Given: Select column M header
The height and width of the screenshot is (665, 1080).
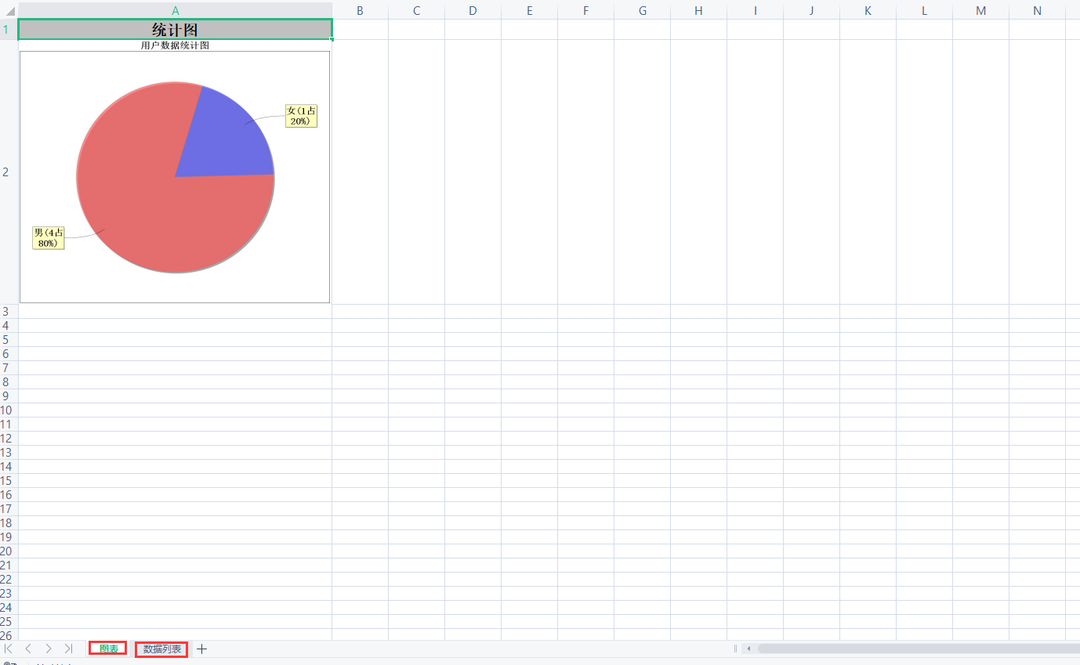Looking at the screenshot, I should tap(980, 10).
